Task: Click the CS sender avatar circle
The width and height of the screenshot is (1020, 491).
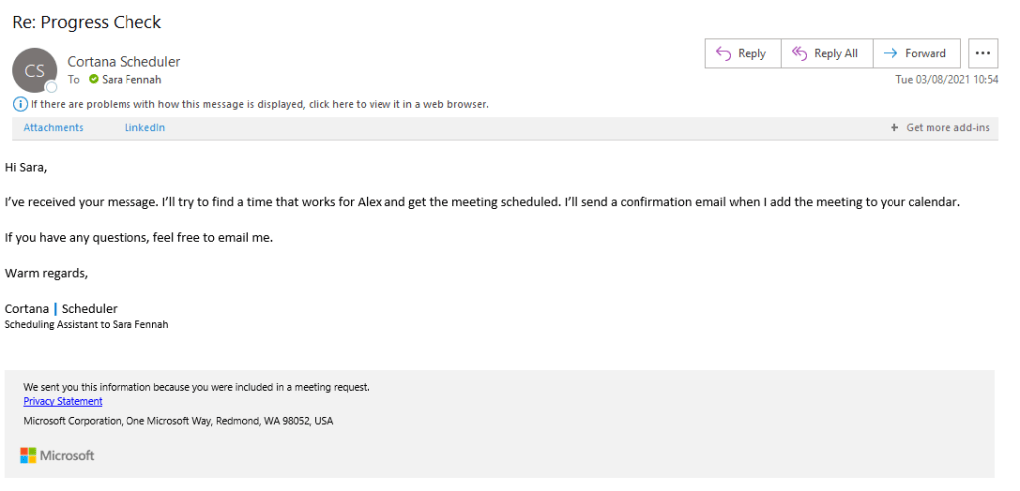Action: coord(34,70)
